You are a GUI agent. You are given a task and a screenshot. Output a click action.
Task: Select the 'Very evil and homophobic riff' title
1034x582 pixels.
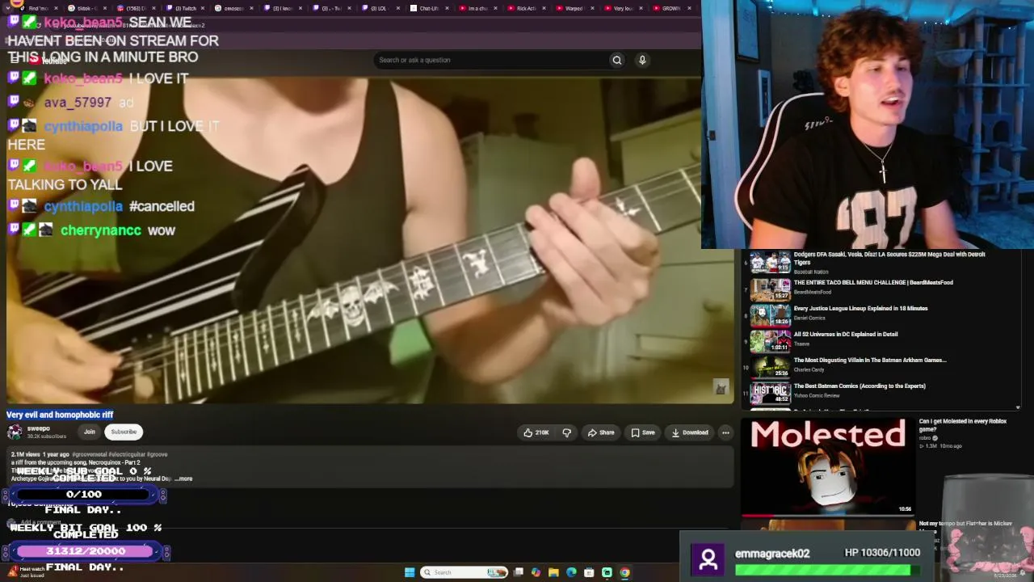coord(60,415)
